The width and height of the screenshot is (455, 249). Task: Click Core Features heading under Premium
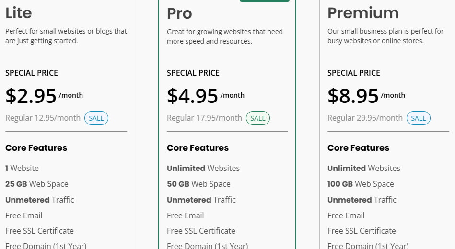point(359,148)
